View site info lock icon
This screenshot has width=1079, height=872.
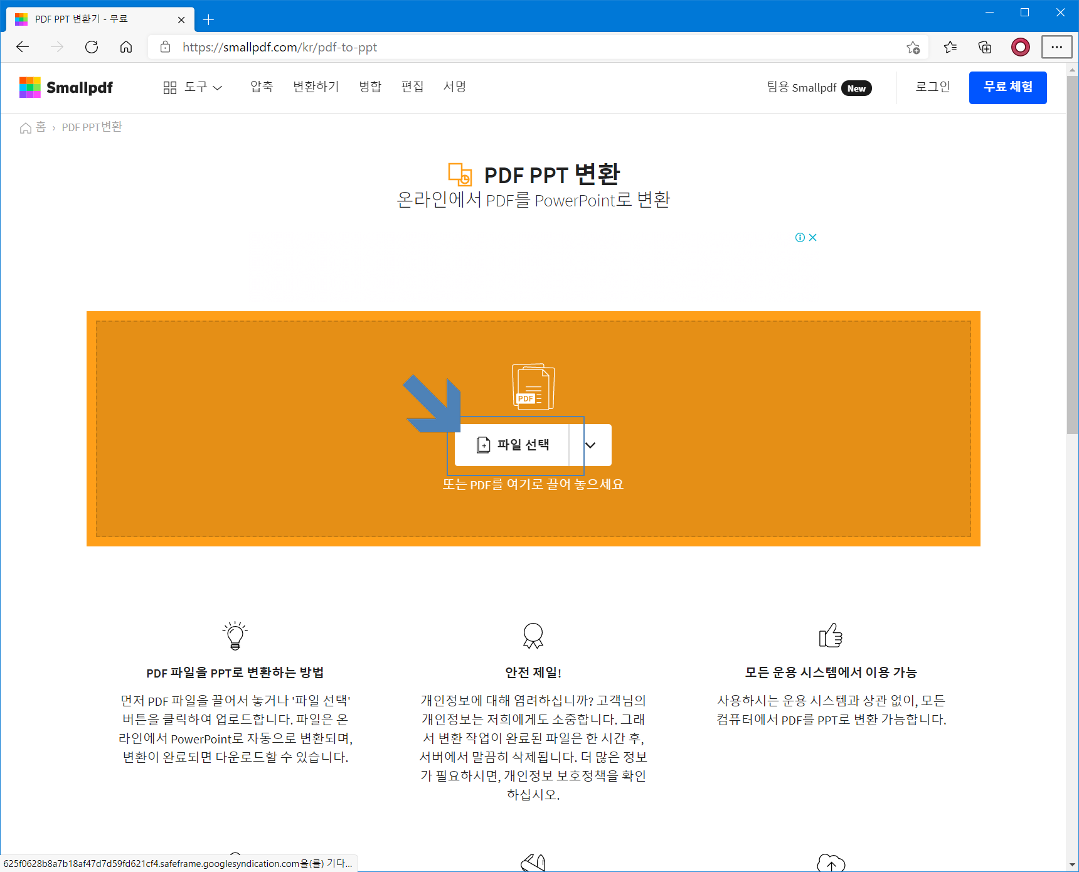(x=166, y=47)
